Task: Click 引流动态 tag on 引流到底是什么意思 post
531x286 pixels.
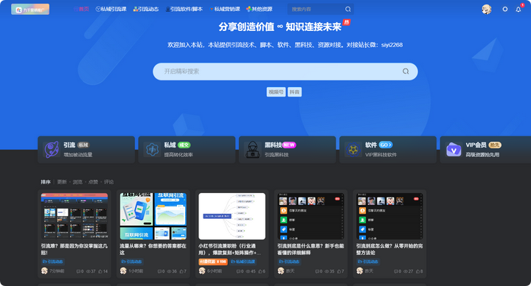Action: pos(289,262)
